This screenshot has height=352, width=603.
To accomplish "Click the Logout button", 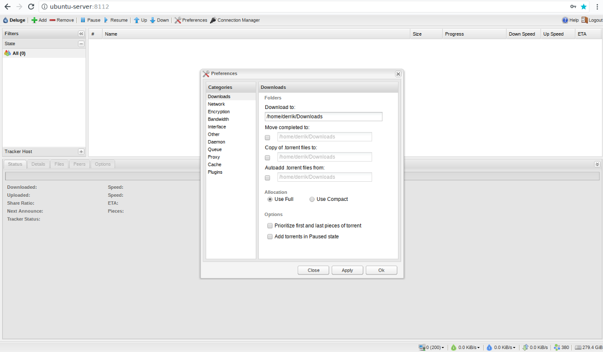I will point(591,20).
